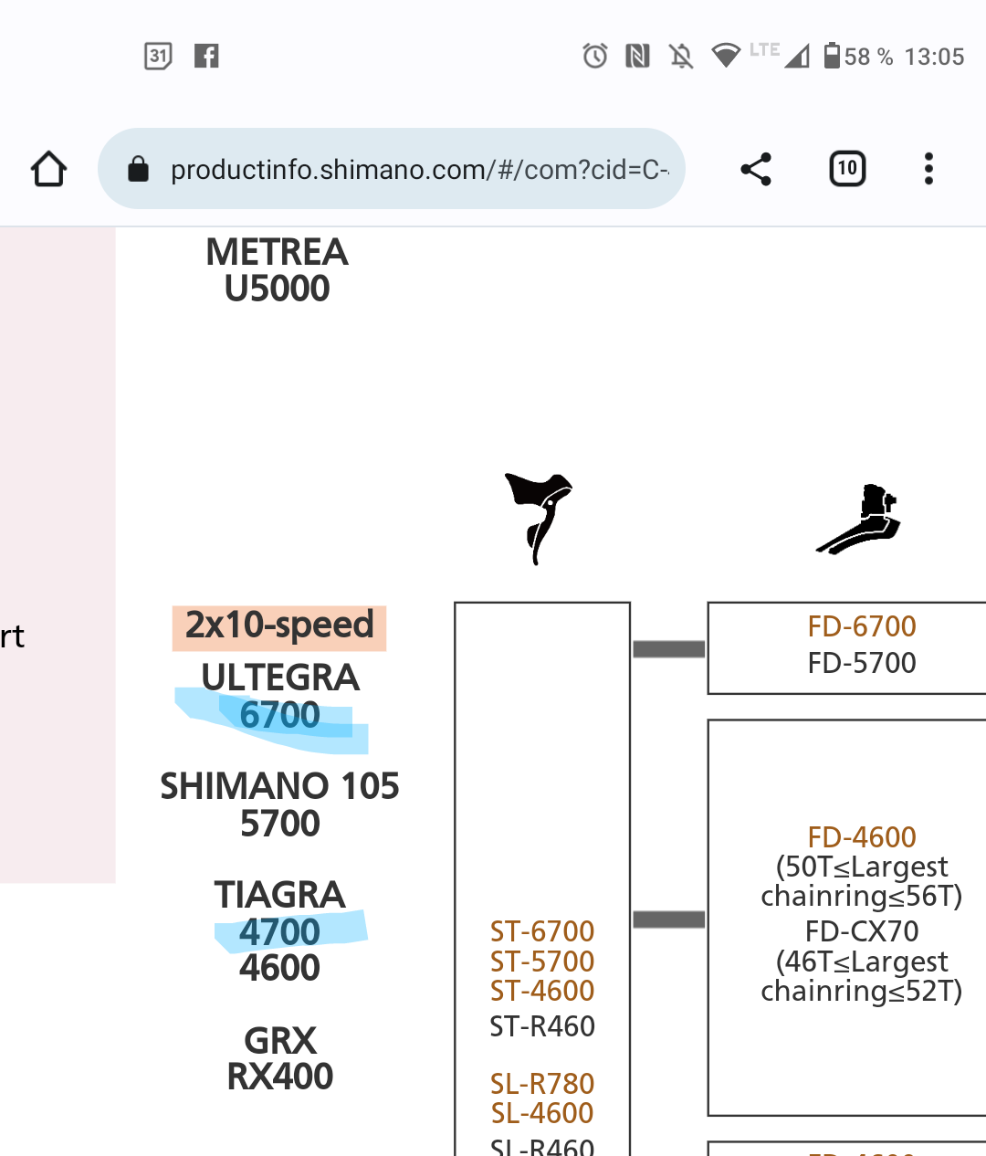This screenshot has height=1156, width=986.
Task: Open the FD-6700 front derailleur link
Action: tap(862, 626)
